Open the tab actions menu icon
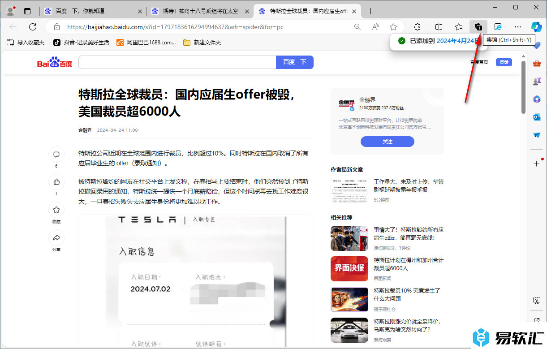 point(27,11)
